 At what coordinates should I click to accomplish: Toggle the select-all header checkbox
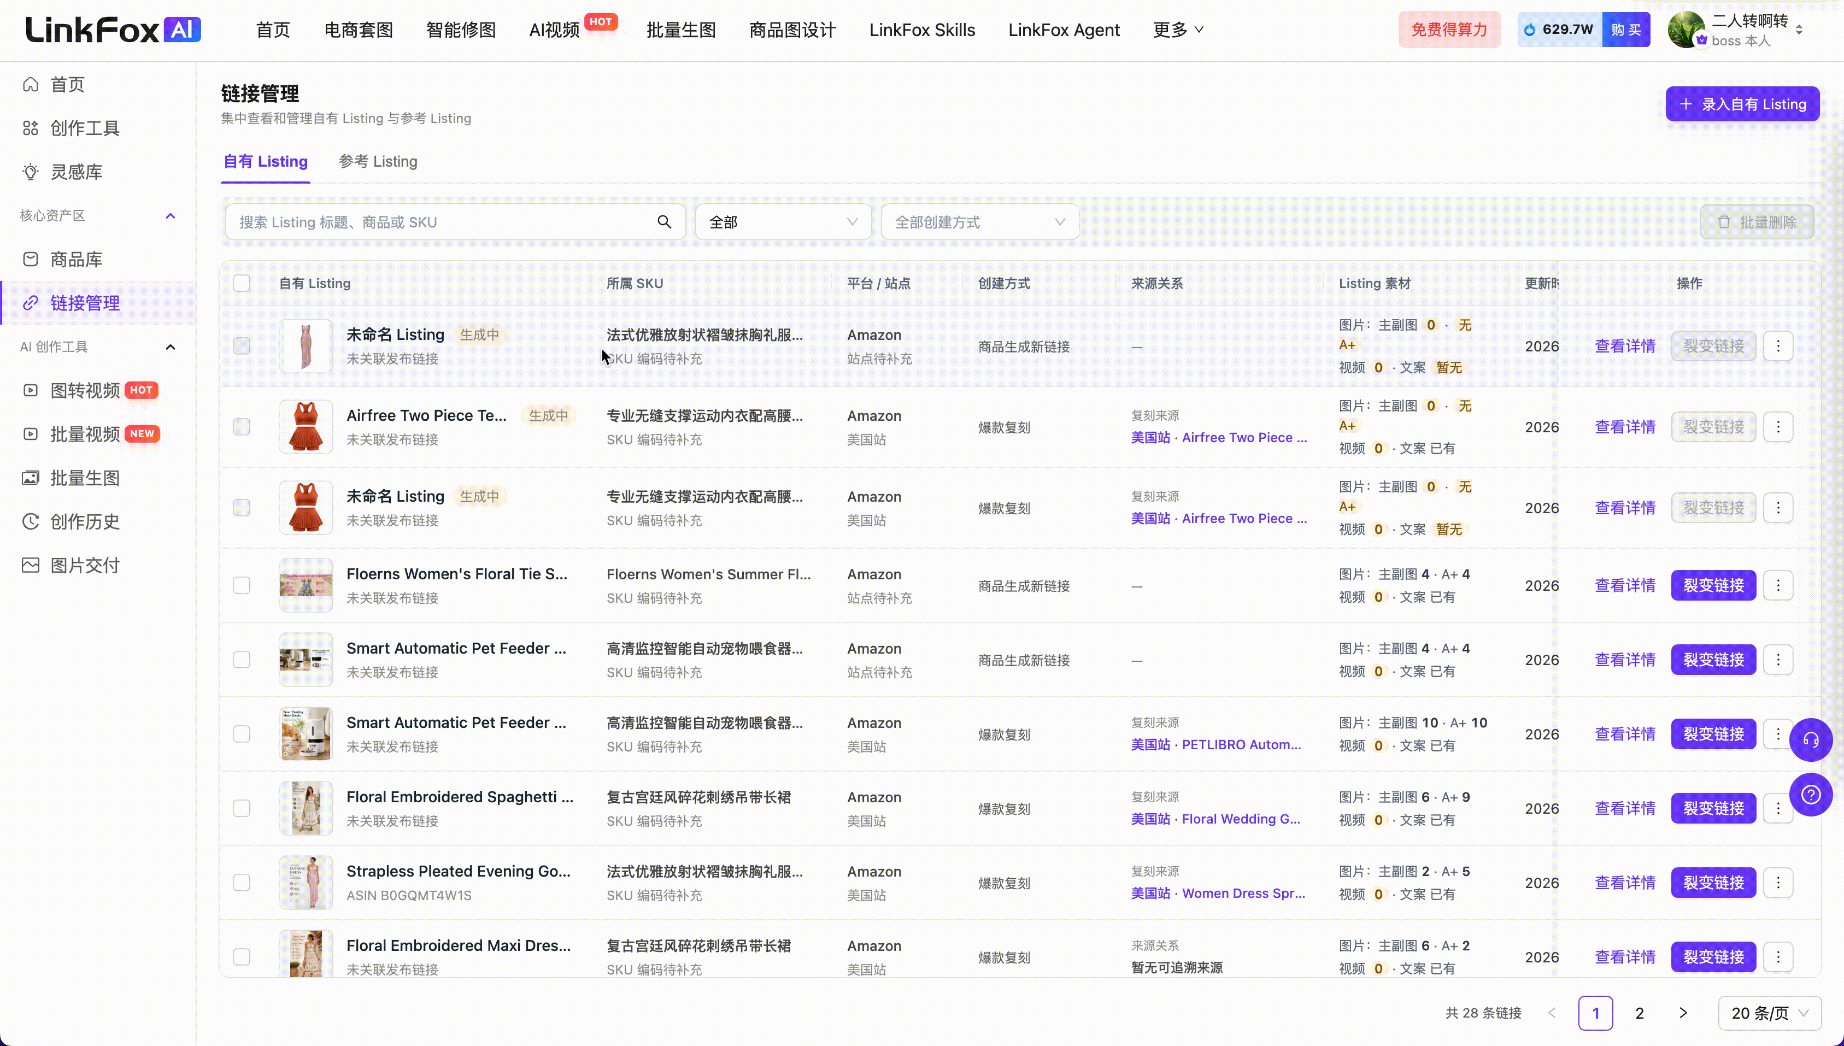coord(242,283)
